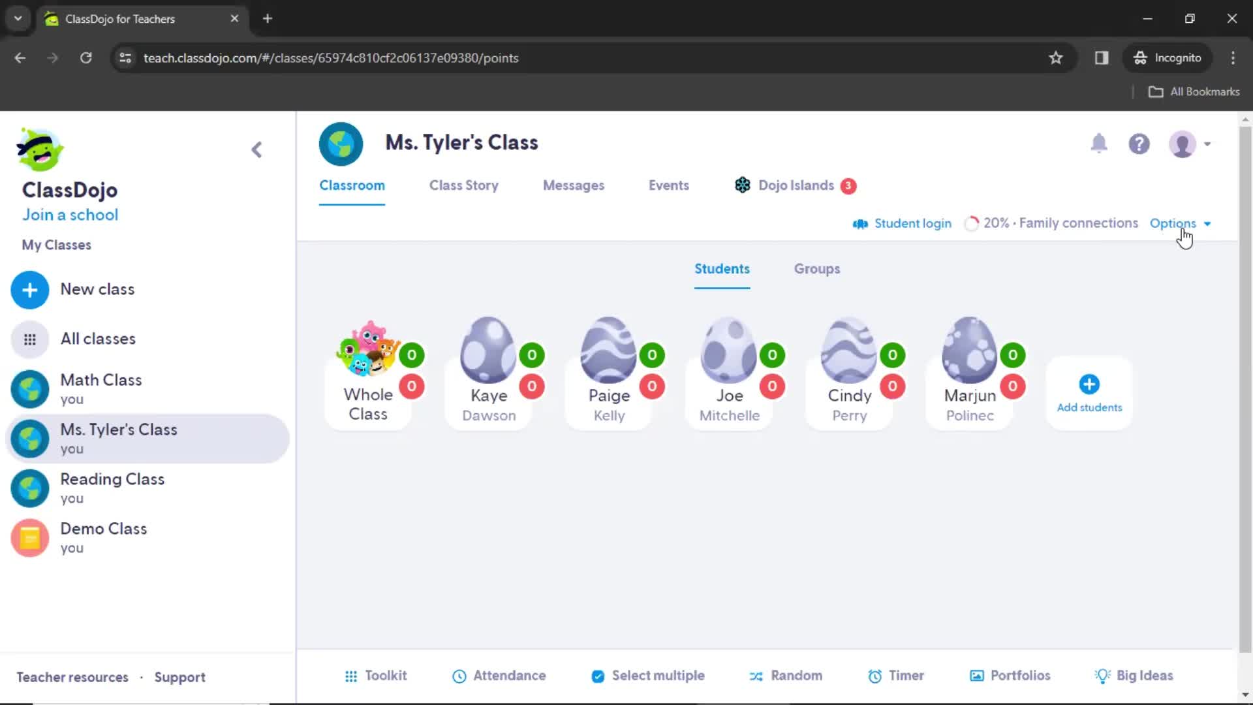Viewport: 1253px width, 705px height.
Task: Start the Timer tool
Action: pyautogui.click(x=896, y=676)
